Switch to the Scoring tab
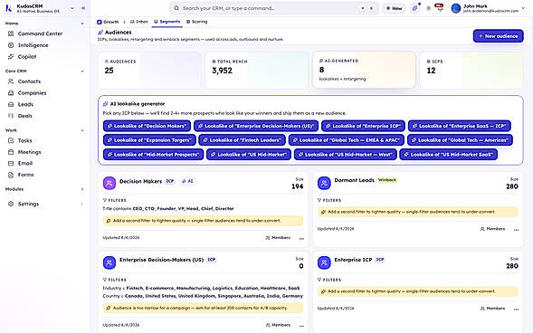The height and width of the screenshot is (333, 533). (196, 22)
